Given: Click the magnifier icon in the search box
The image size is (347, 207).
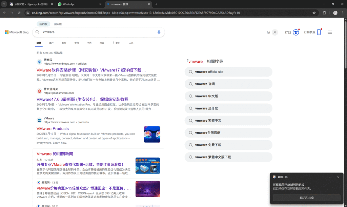Looking at the screenshot, I should 37,32.
